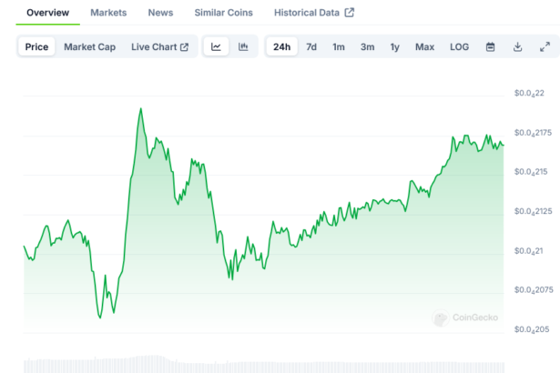This screenshot has width=560, height=373.
Task: Download chart data icon
Action: coord(517,46)
